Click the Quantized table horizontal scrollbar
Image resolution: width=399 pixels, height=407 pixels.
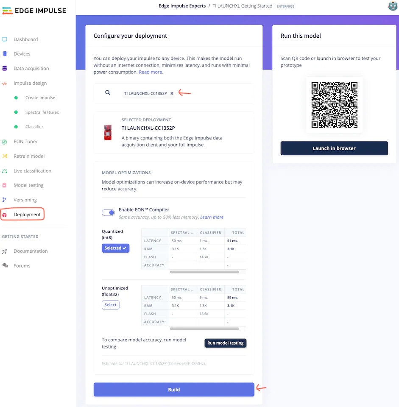click(x=204, y=272)
